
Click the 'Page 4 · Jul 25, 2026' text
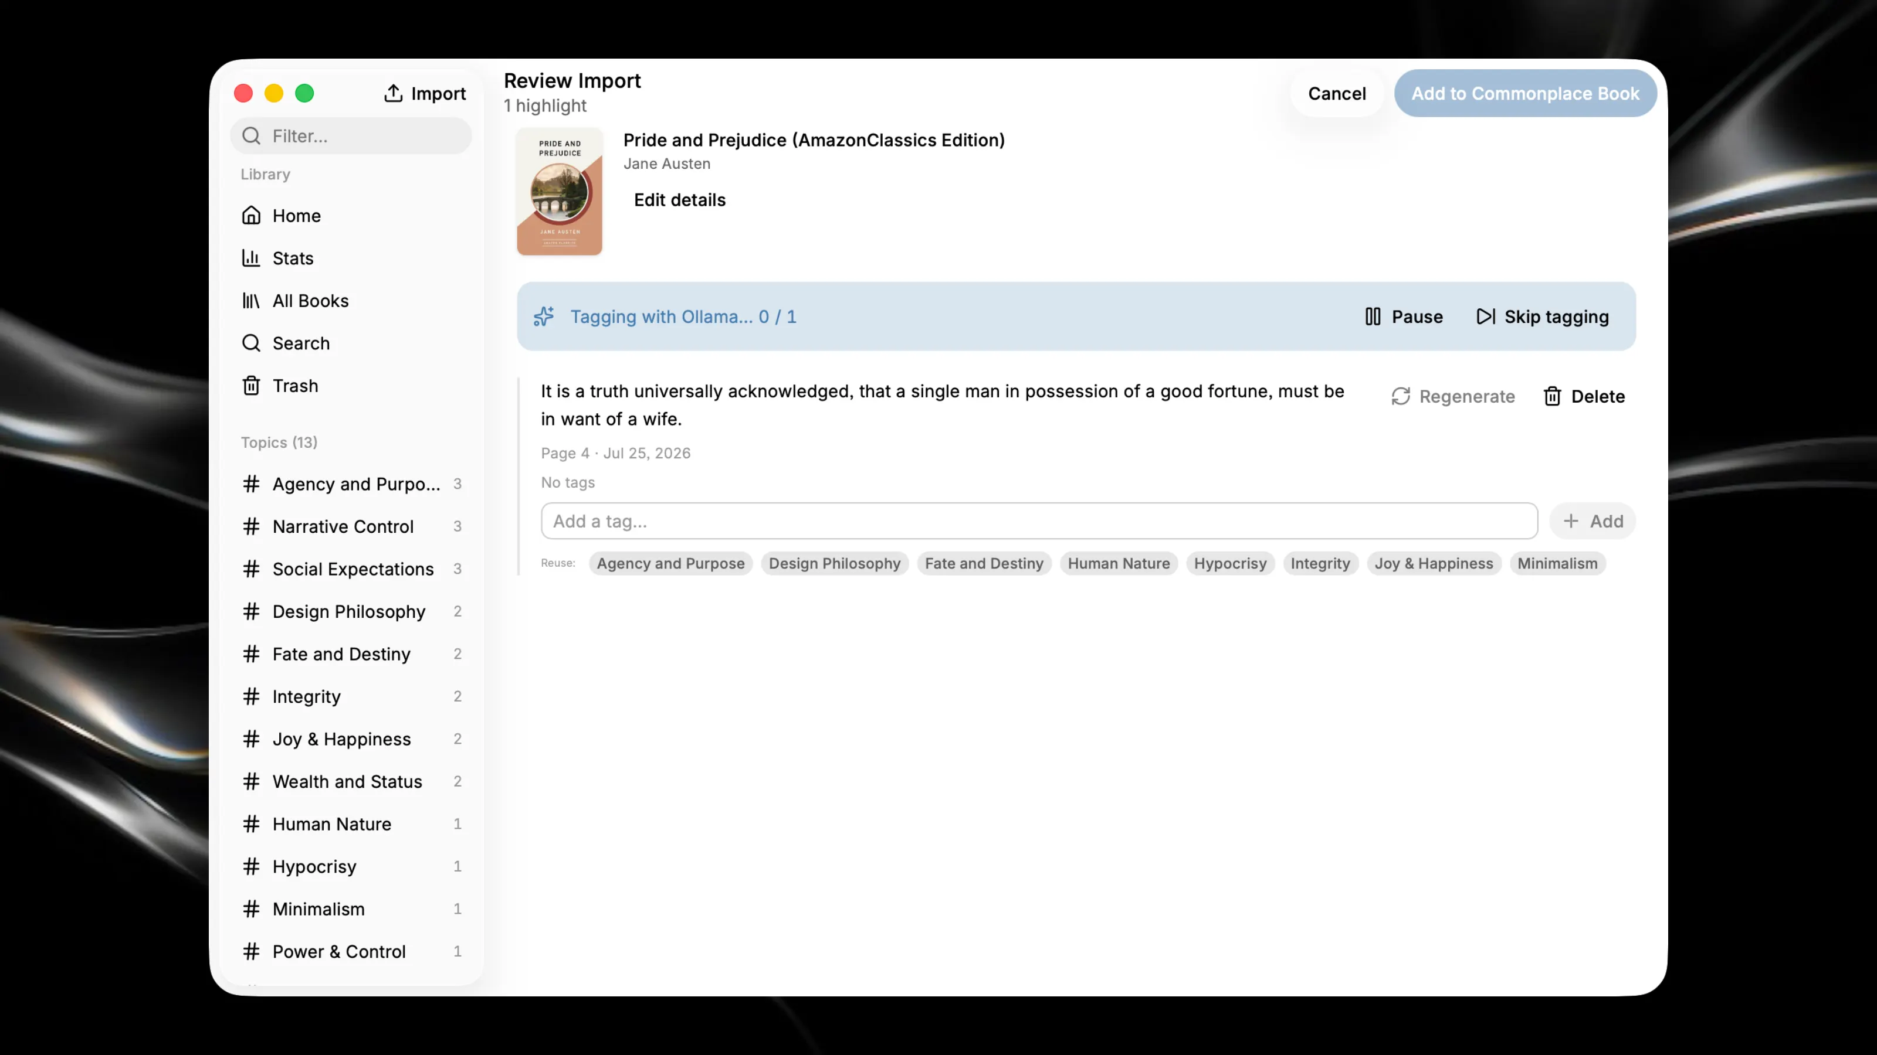(616, 453)
